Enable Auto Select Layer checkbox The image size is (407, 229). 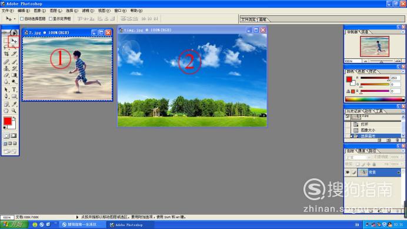pos(22,19)
